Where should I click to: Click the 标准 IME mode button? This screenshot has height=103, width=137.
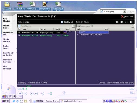pyautogui.click(x=9, y=96)
